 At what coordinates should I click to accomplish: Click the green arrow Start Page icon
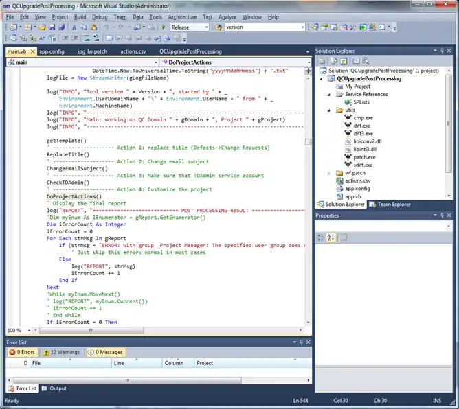(363, 27)
